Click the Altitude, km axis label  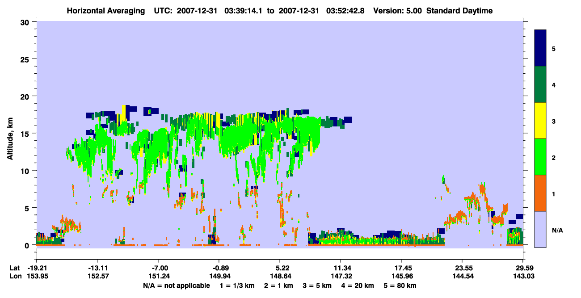(x=10, y=133)
